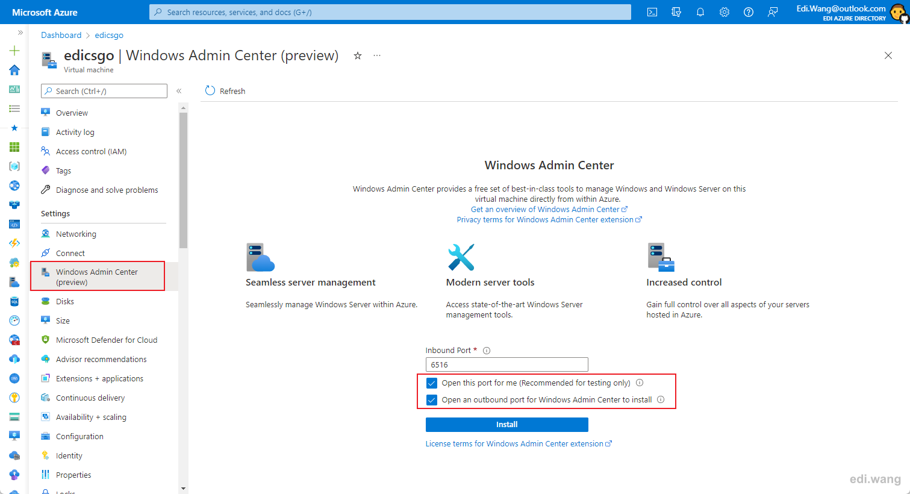Open Virtual machines monitor icon in left rail
This screenshot has width=910, height=494.
(x=14, y=436)
